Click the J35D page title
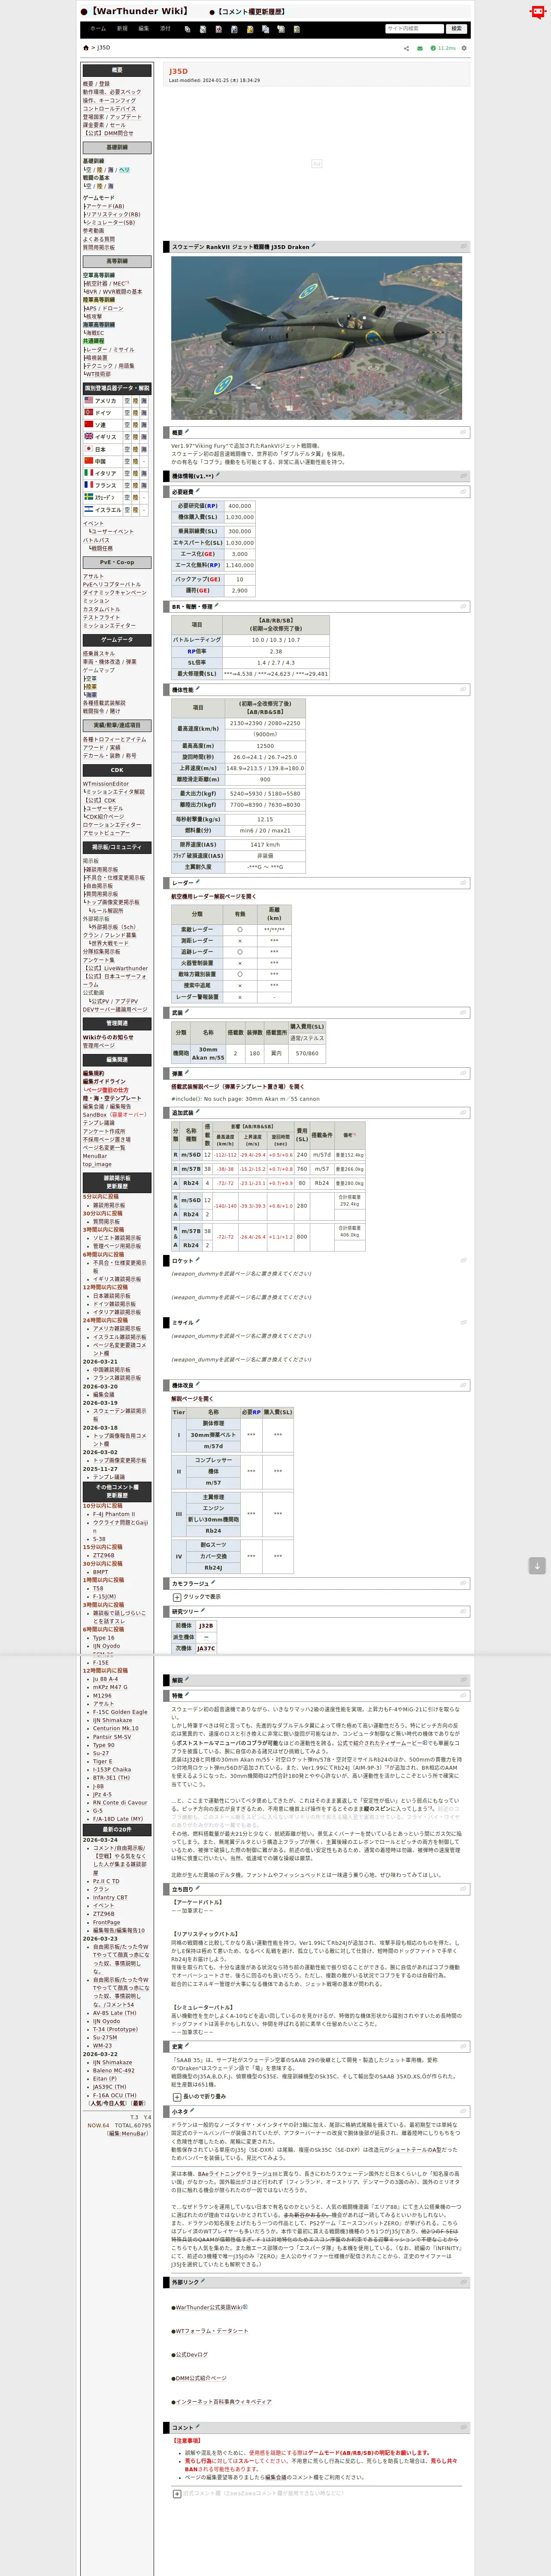551x2576 pixels. coord(178,71)
